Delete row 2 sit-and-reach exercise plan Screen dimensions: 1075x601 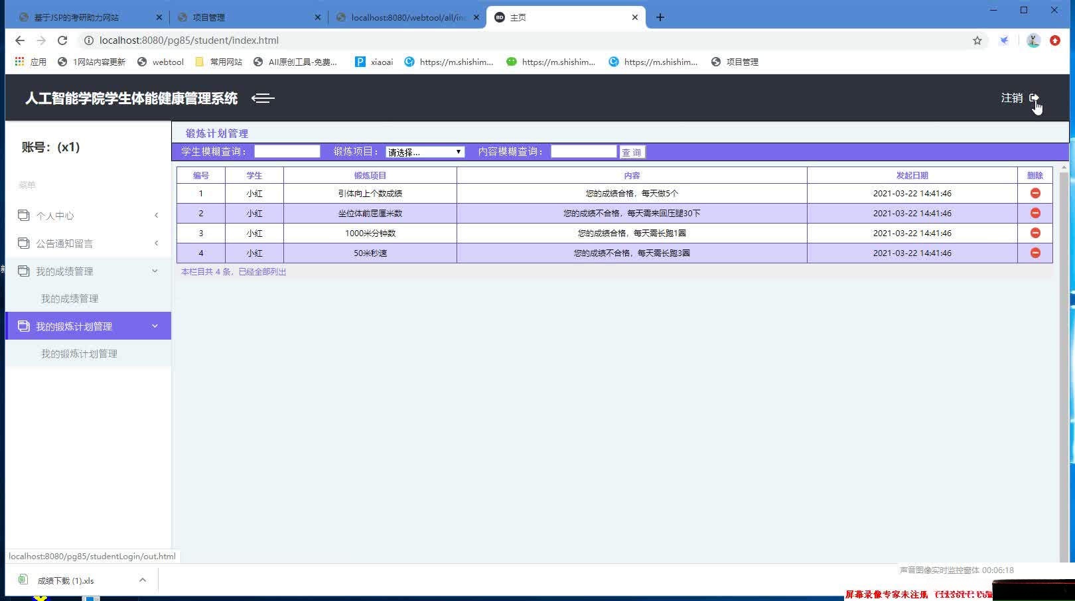pos(1035,213)
